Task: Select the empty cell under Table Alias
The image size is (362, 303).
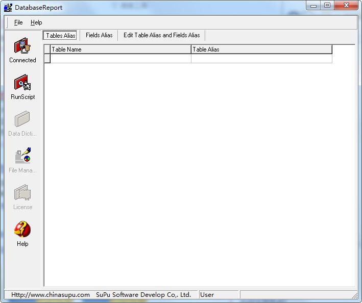Action: pyautogui.click(x=261, y=59)
